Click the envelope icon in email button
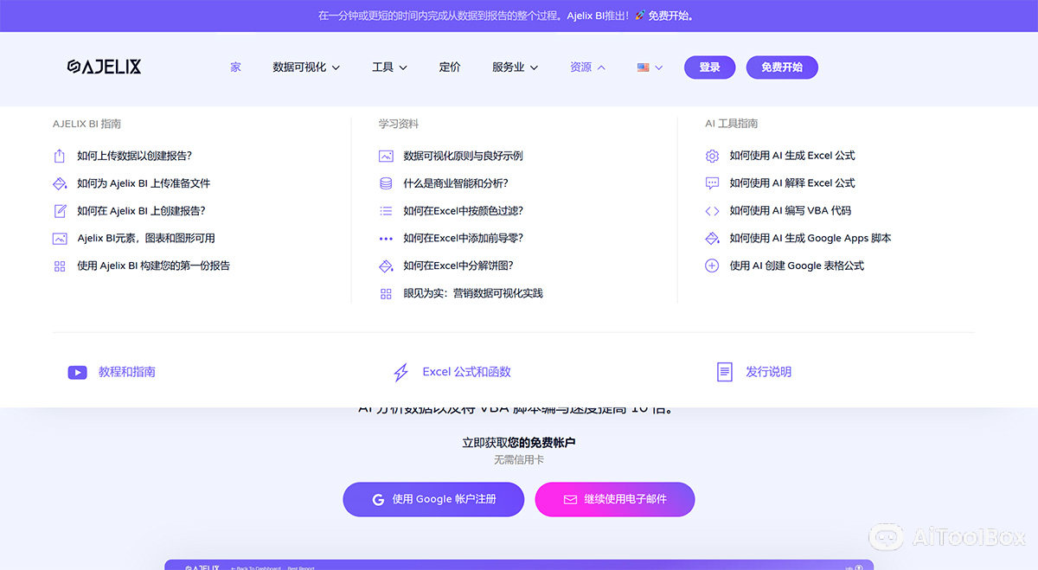Screen dimensions: 1038x570 [570, 500]
